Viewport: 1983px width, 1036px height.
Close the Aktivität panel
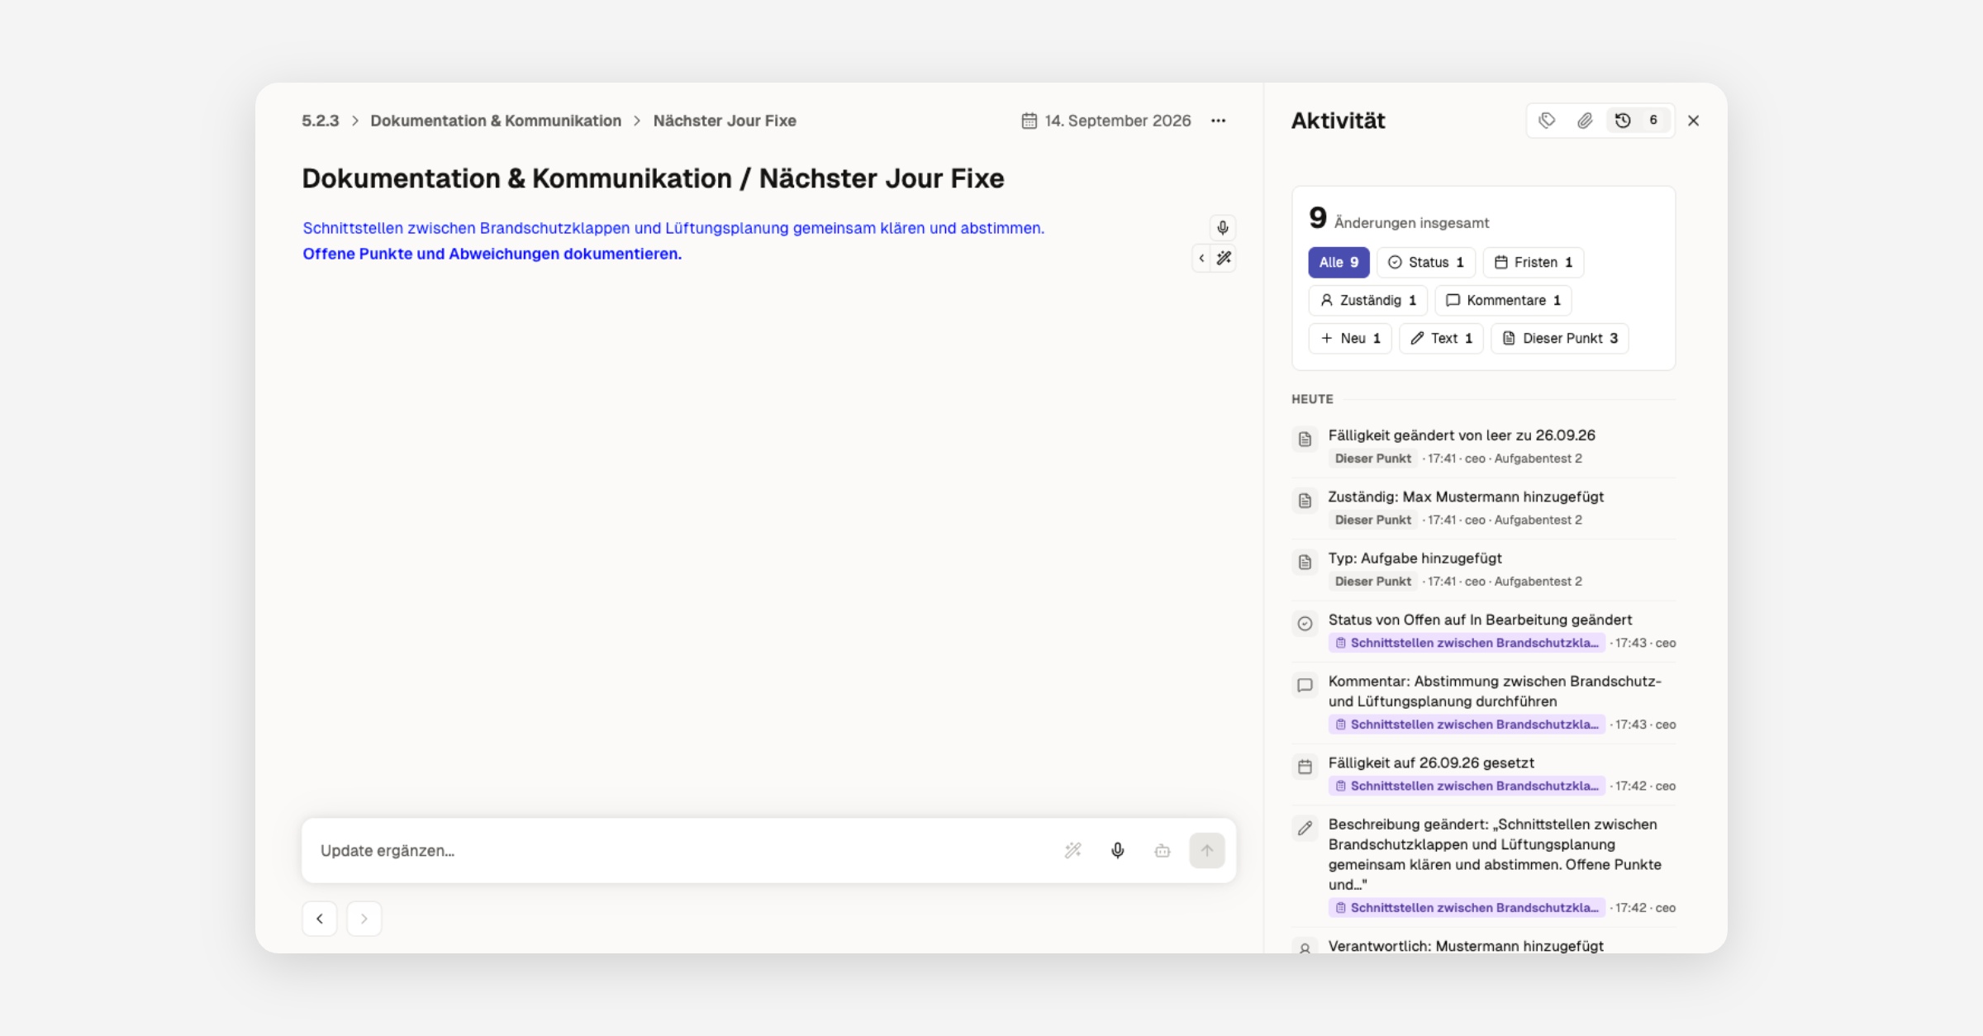pos(1693,121)
